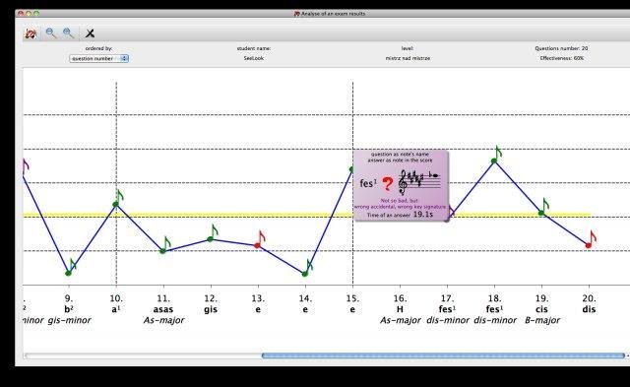Click the '16. H' axis label
This screenshot has width=630, height=387.
tap(400, 304)
